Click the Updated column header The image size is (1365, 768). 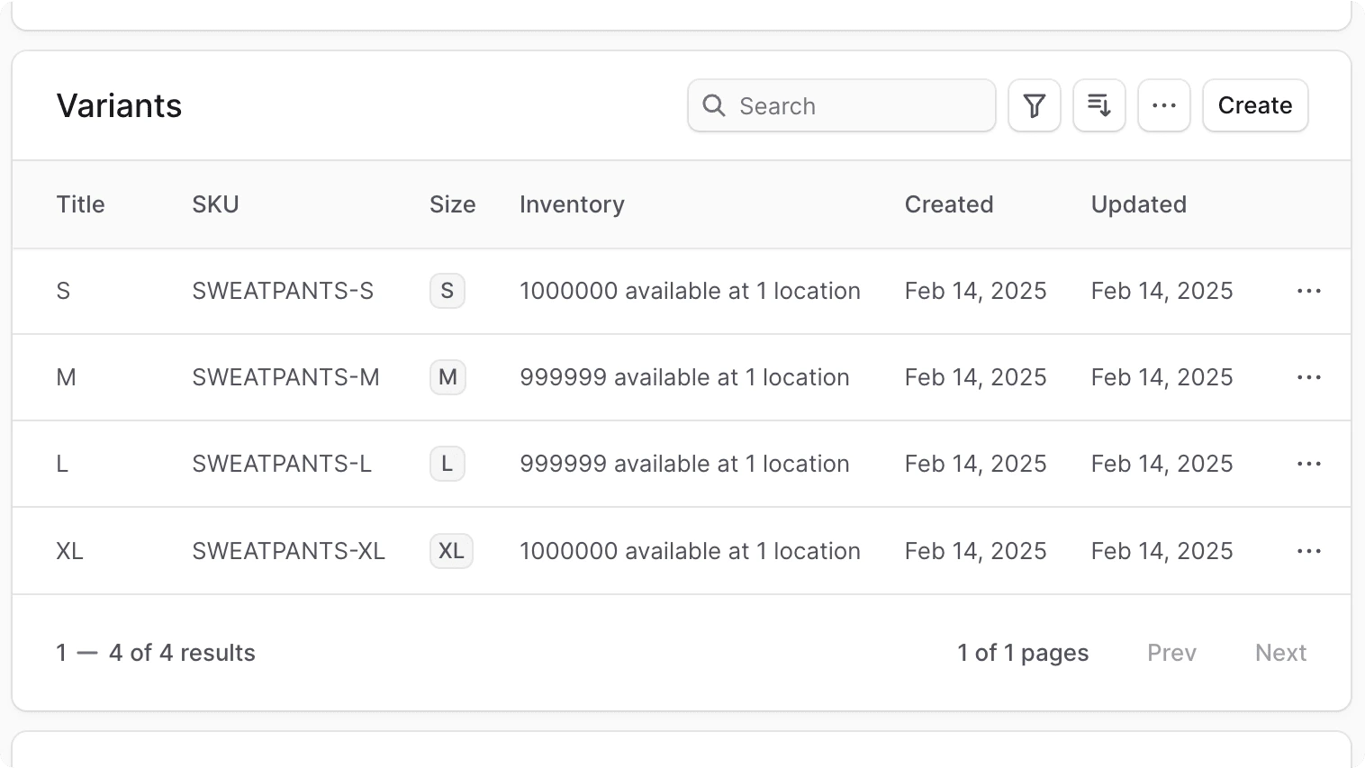click(x=1138, y=204)
